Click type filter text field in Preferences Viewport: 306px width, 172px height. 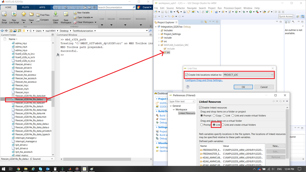182,101
